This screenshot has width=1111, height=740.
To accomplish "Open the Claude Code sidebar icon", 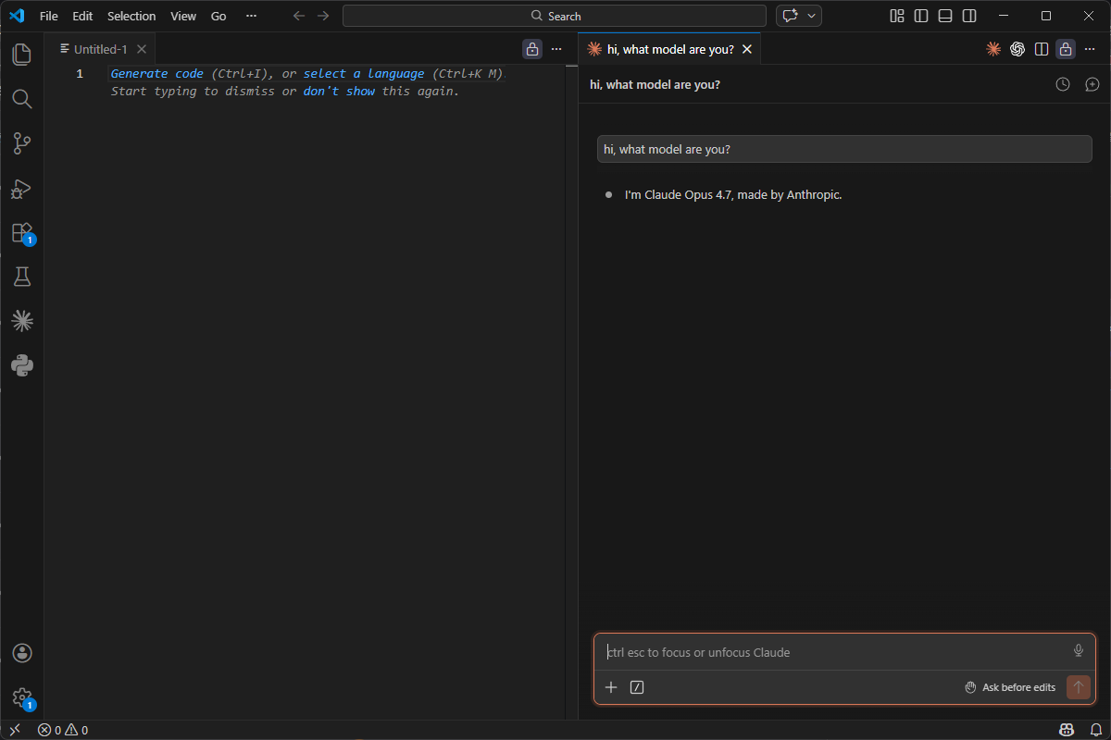I will pyautogui.click(x=22, y=321).
